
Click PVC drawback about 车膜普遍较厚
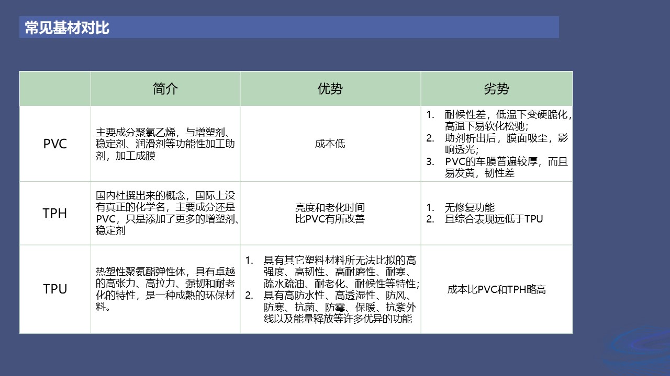pos(506,167)
